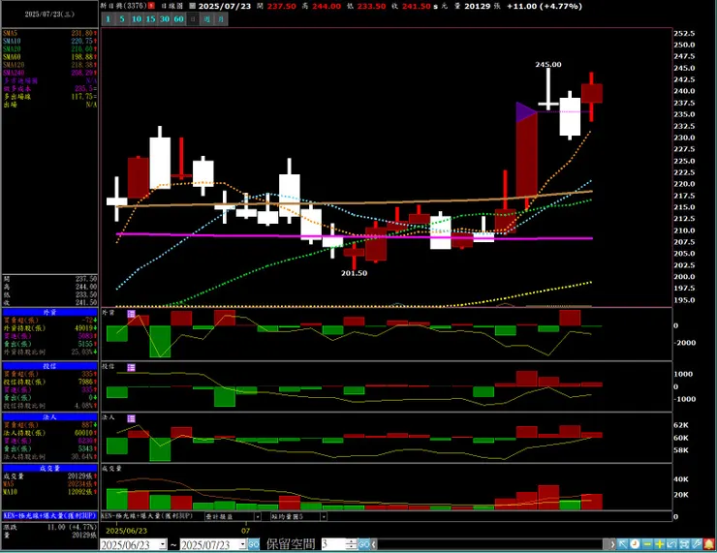717x553 pixels.
Task: Click GO button next to 保留空間 value
Action: [364, 544]
